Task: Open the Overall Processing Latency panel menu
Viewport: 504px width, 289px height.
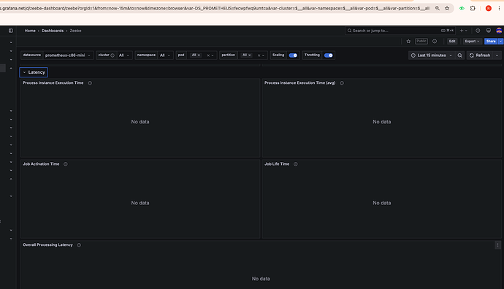Action: [x=498, y=245]
